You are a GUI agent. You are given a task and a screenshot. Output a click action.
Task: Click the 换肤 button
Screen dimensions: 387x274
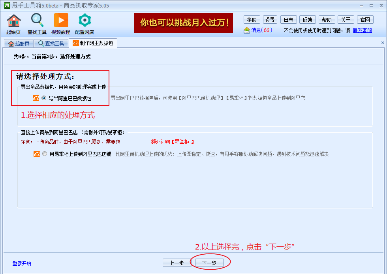(252, 20)
